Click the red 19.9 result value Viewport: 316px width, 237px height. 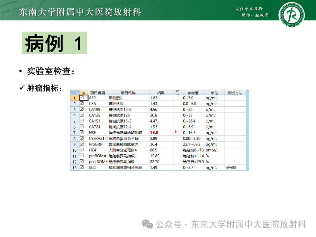point(154,133)
